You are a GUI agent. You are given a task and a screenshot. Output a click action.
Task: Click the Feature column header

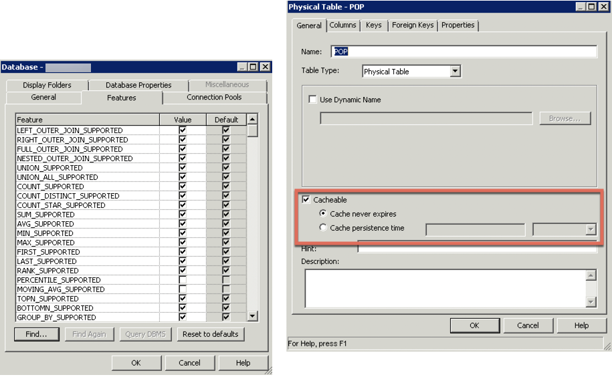(x=88, y=119)
